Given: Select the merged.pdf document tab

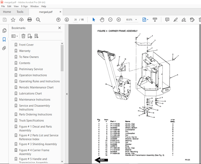Looking at the screenshot, I should (46, 12).
